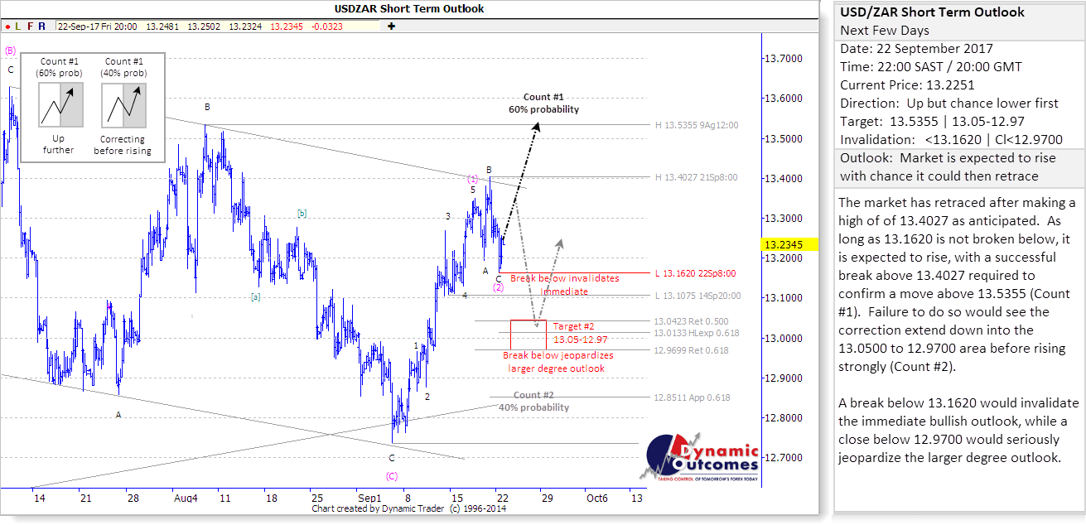The image size is (1086, 525).
Task: Click the 13.05-12.97 target range text
Action: click(x=579, y=340)
